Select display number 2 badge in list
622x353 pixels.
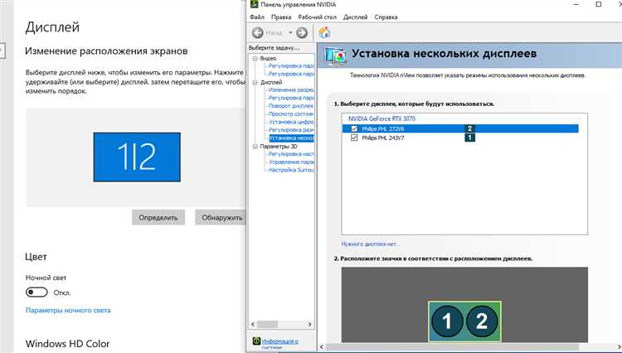(469, 128)
